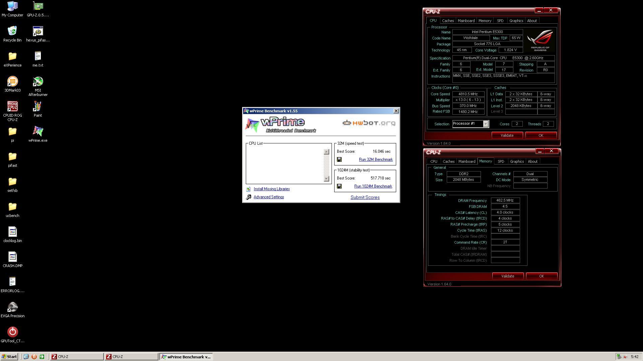Select wPrime Benchmark taskbar button

186,357
